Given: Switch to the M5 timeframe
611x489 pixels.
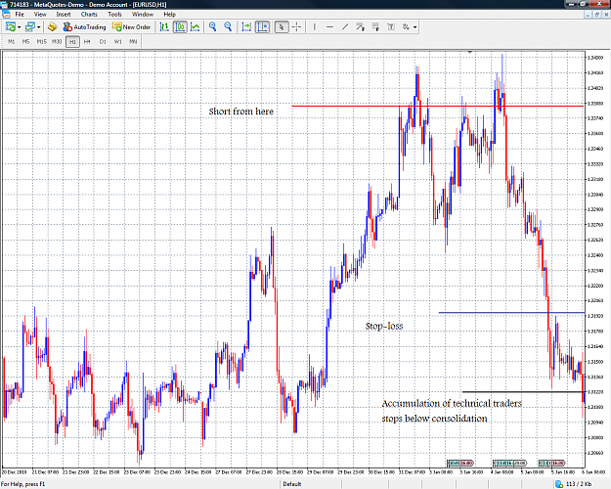Looking at the screenshot, I should (25, 42).
